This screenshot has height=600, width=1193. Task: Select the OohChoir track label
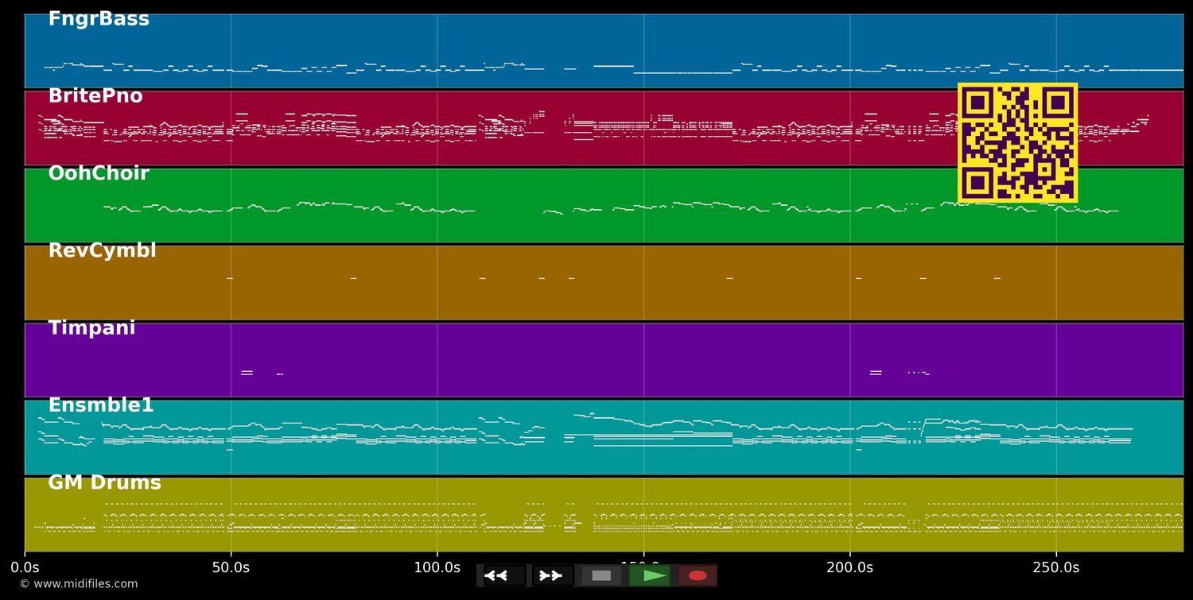(x=99, y=173)
